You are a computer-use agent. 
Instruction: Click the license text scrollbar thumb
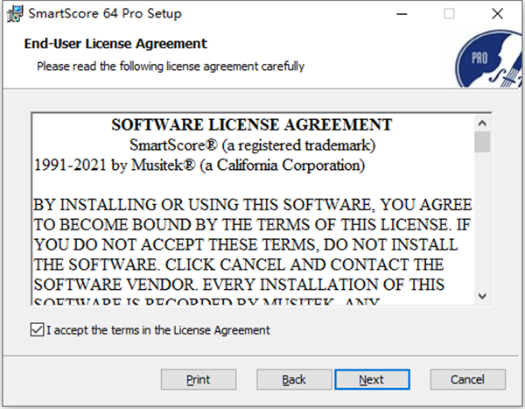click(x=482, y=142)
